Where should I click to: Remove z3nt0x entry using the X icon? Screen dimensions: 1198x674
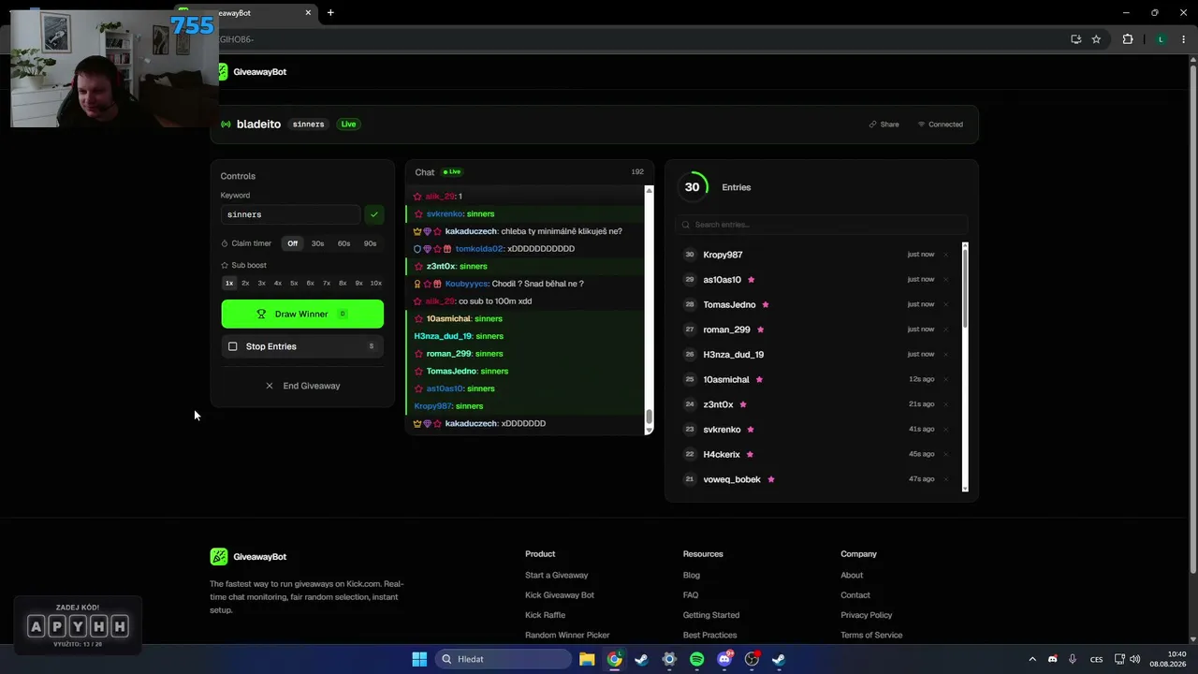pos(945,404)
